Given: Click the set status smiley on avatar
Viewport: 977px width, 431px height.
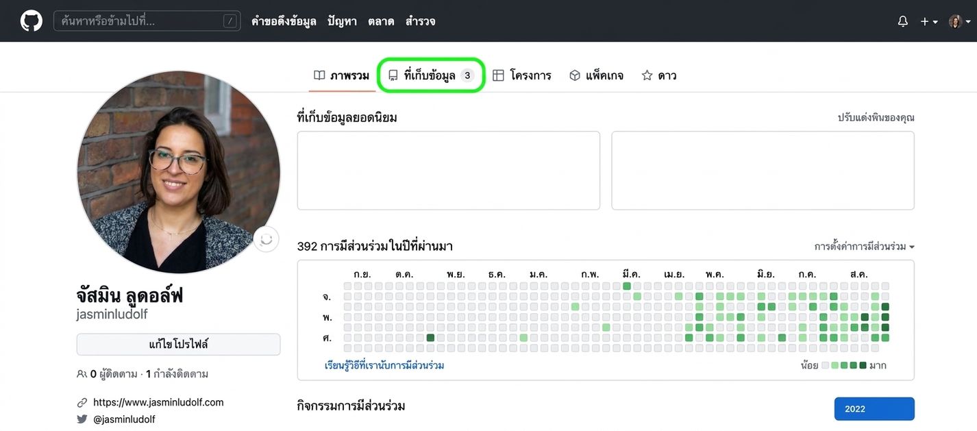Looking at the screenshot, I should tap(267, 239).
